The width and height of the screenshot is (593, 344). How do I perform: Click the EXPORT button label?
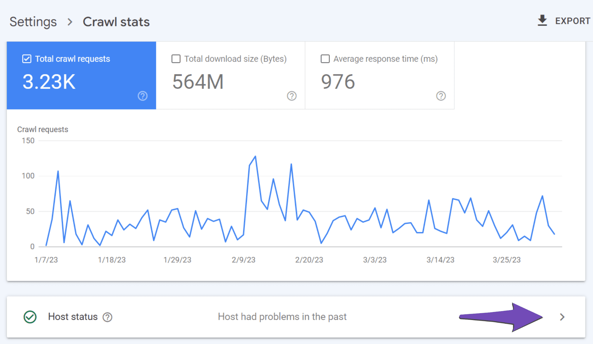click(573, 21)
